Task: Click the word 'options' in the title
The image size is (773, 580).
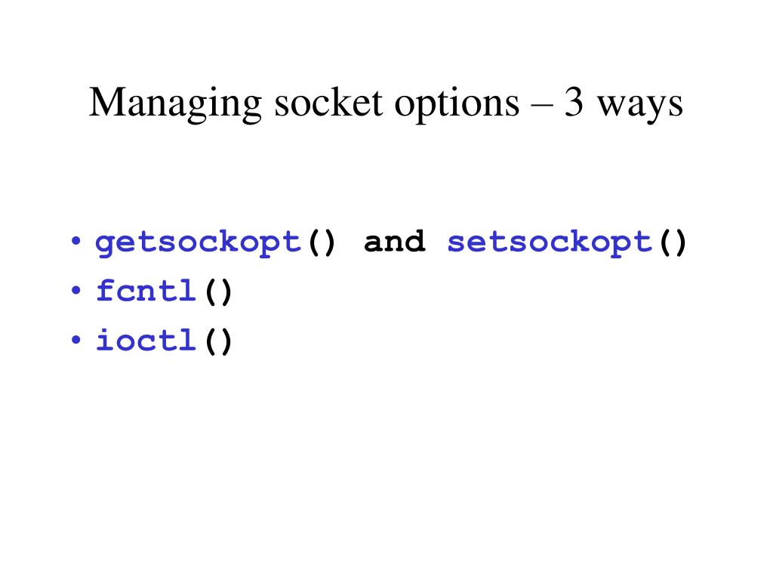Action: [x=457, y=105]
